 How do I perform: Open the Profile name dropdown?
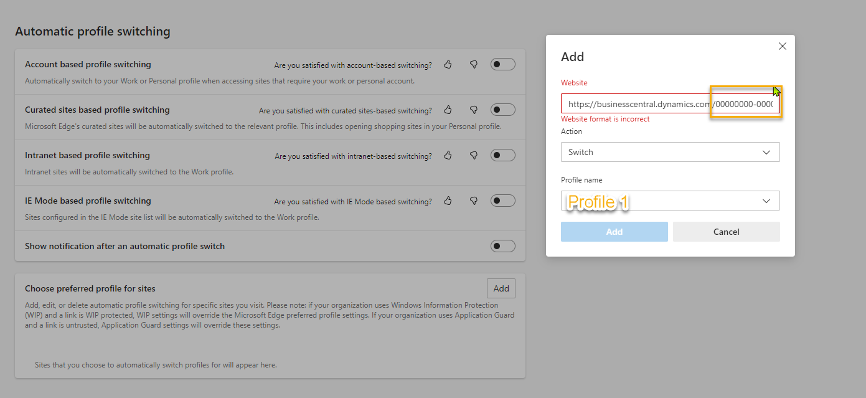pos(670,201)
